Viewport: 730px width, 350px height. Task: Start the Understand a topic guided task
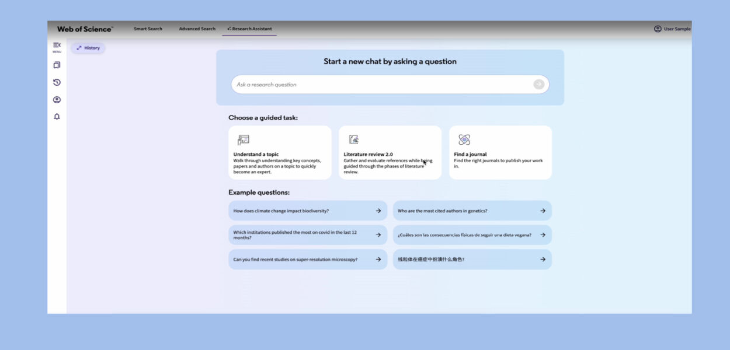pyautogui.click(x=280, y=153)
